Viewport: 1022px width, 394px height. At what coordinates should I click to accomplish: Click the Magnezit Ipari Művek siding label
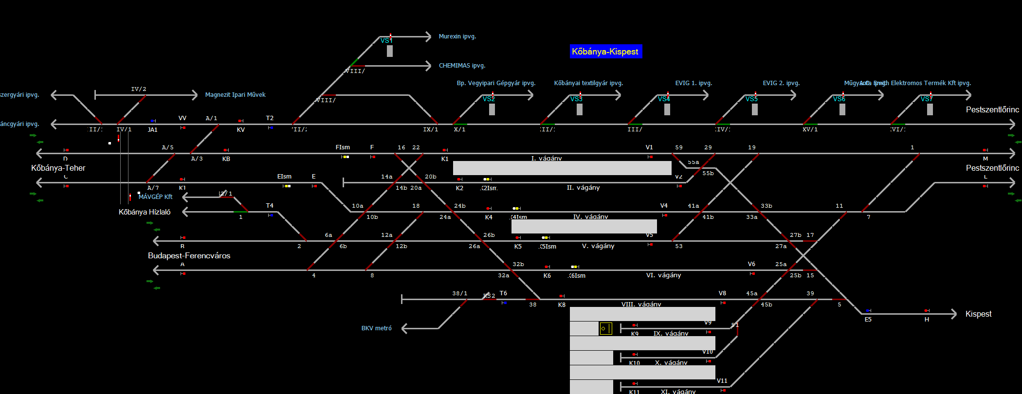(x=235, y=95)
